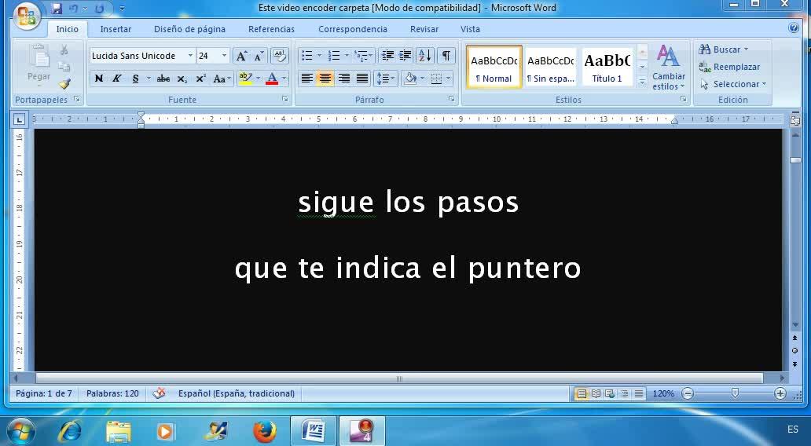811x446 pixels.
Task: Align text right
Action: pos(343,79)
